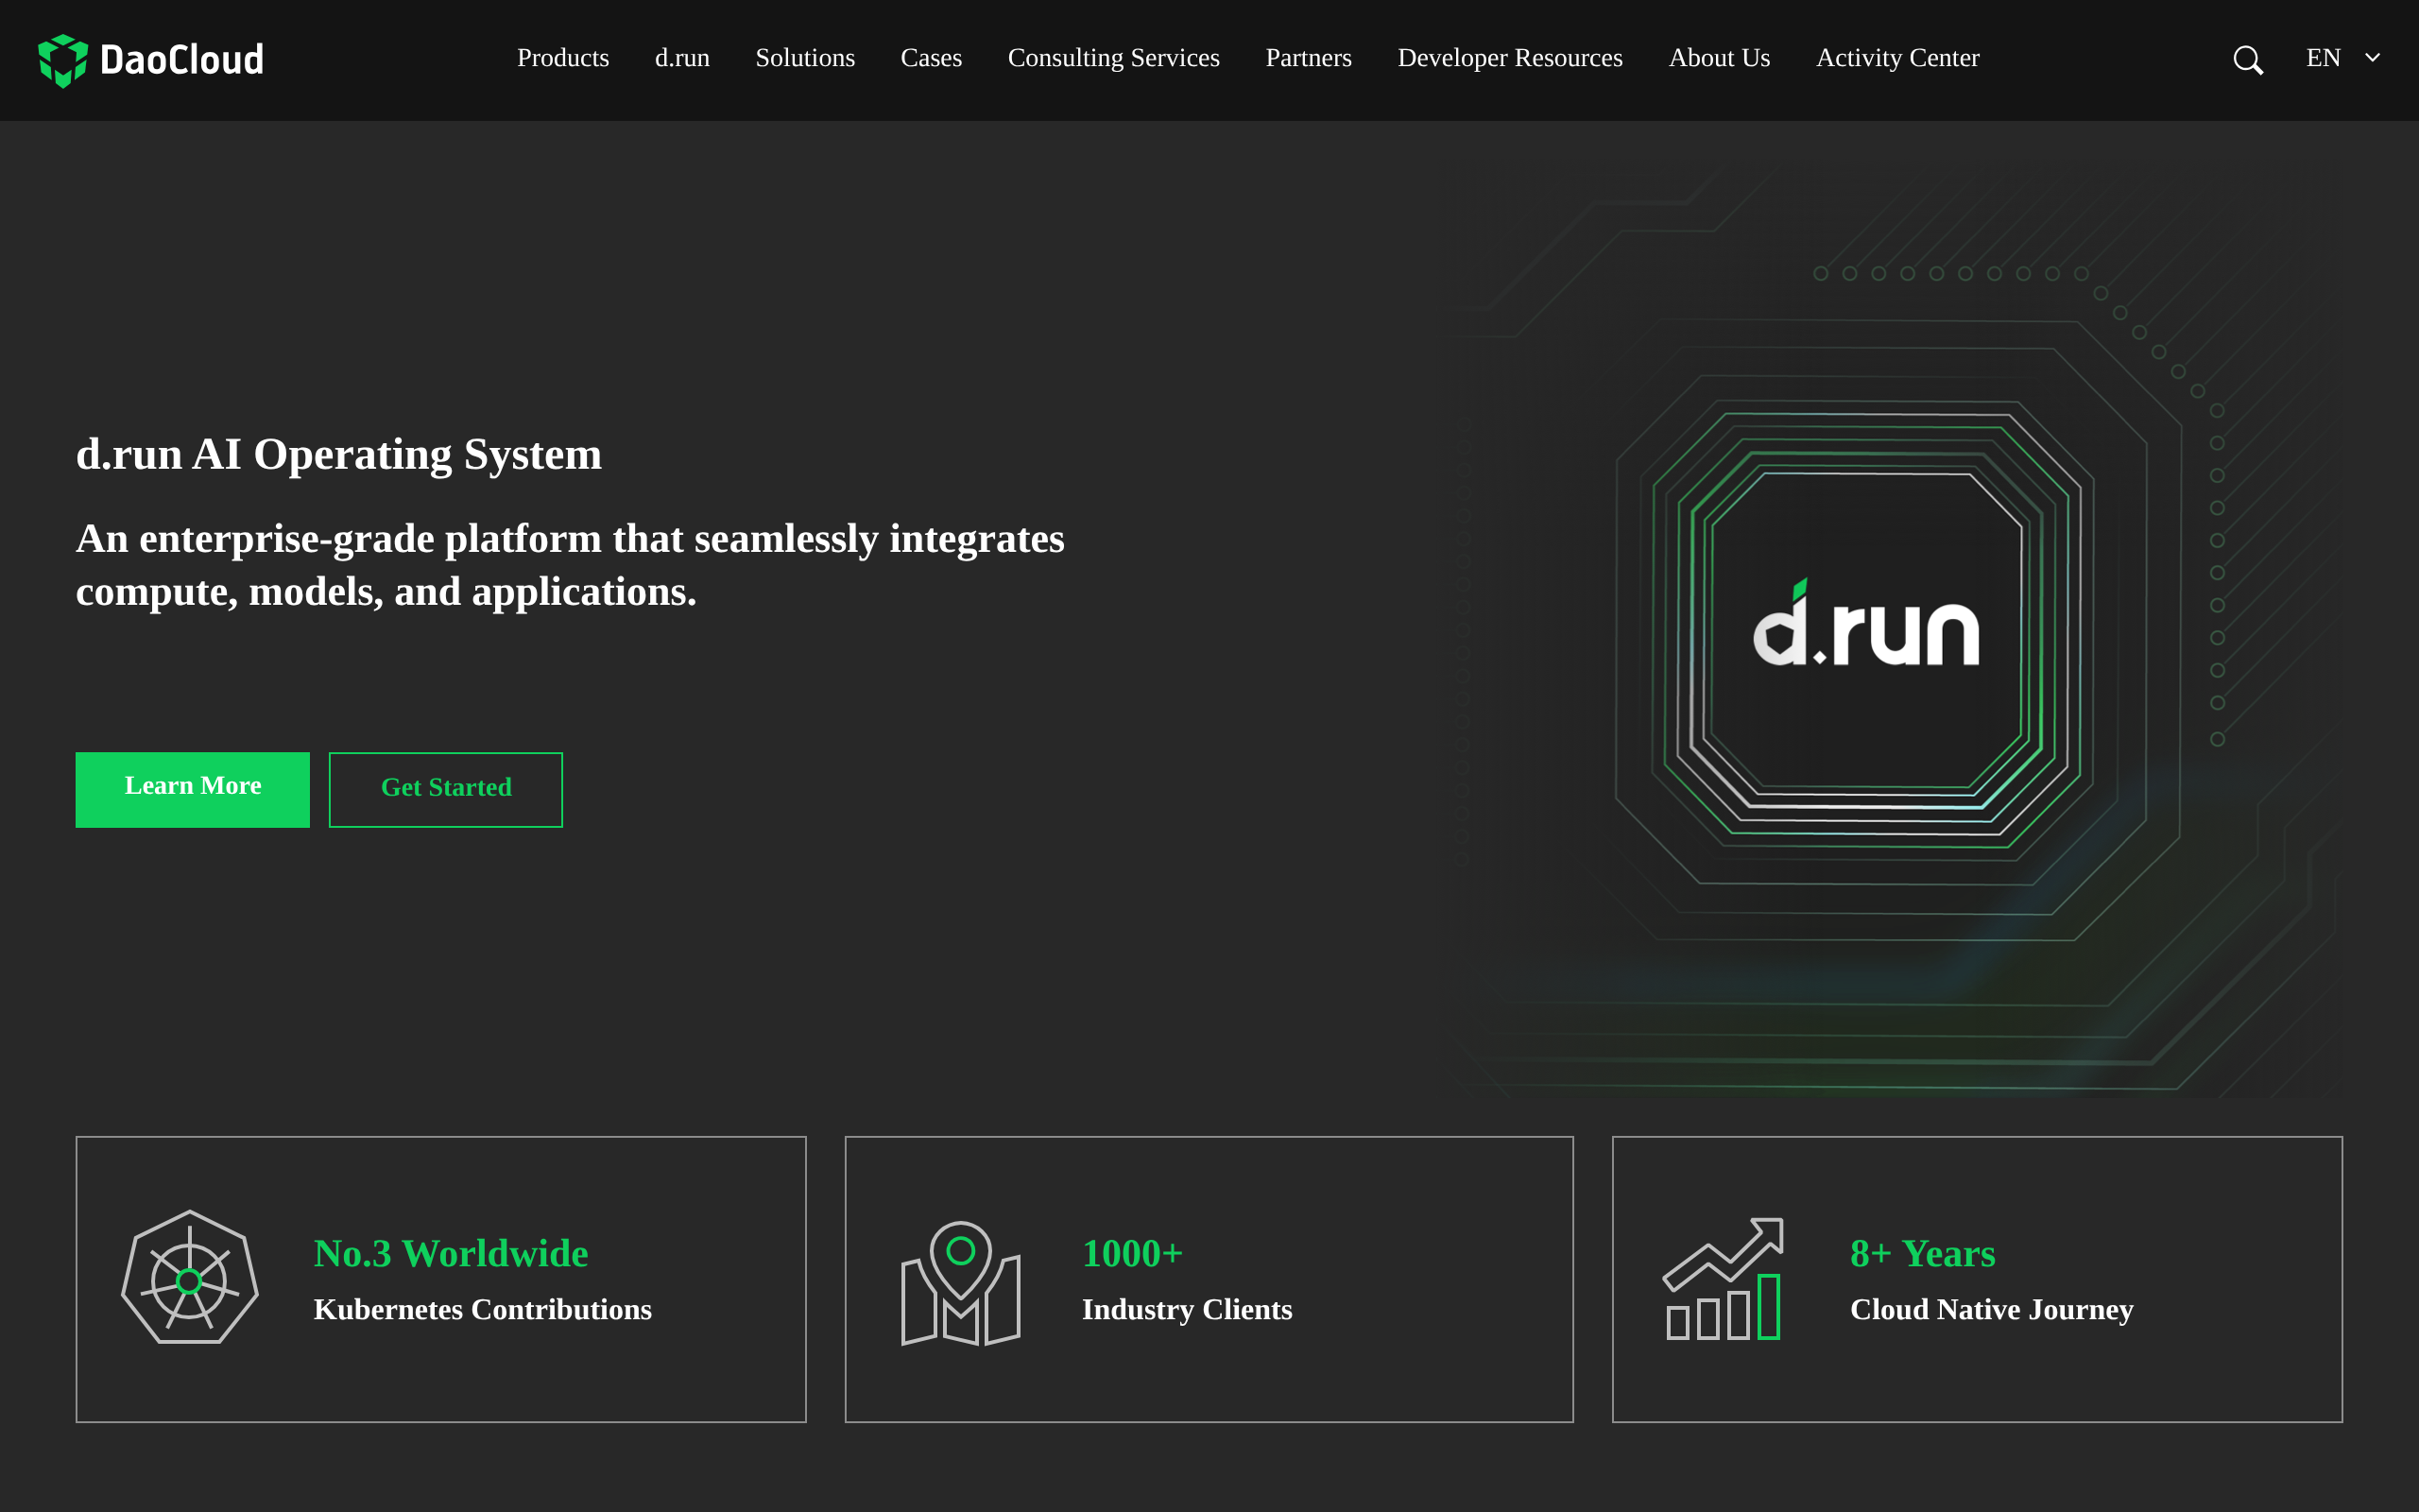Screen dimensions: 2419x1512
Task: Open the Products menu
Action: [563, 58]
